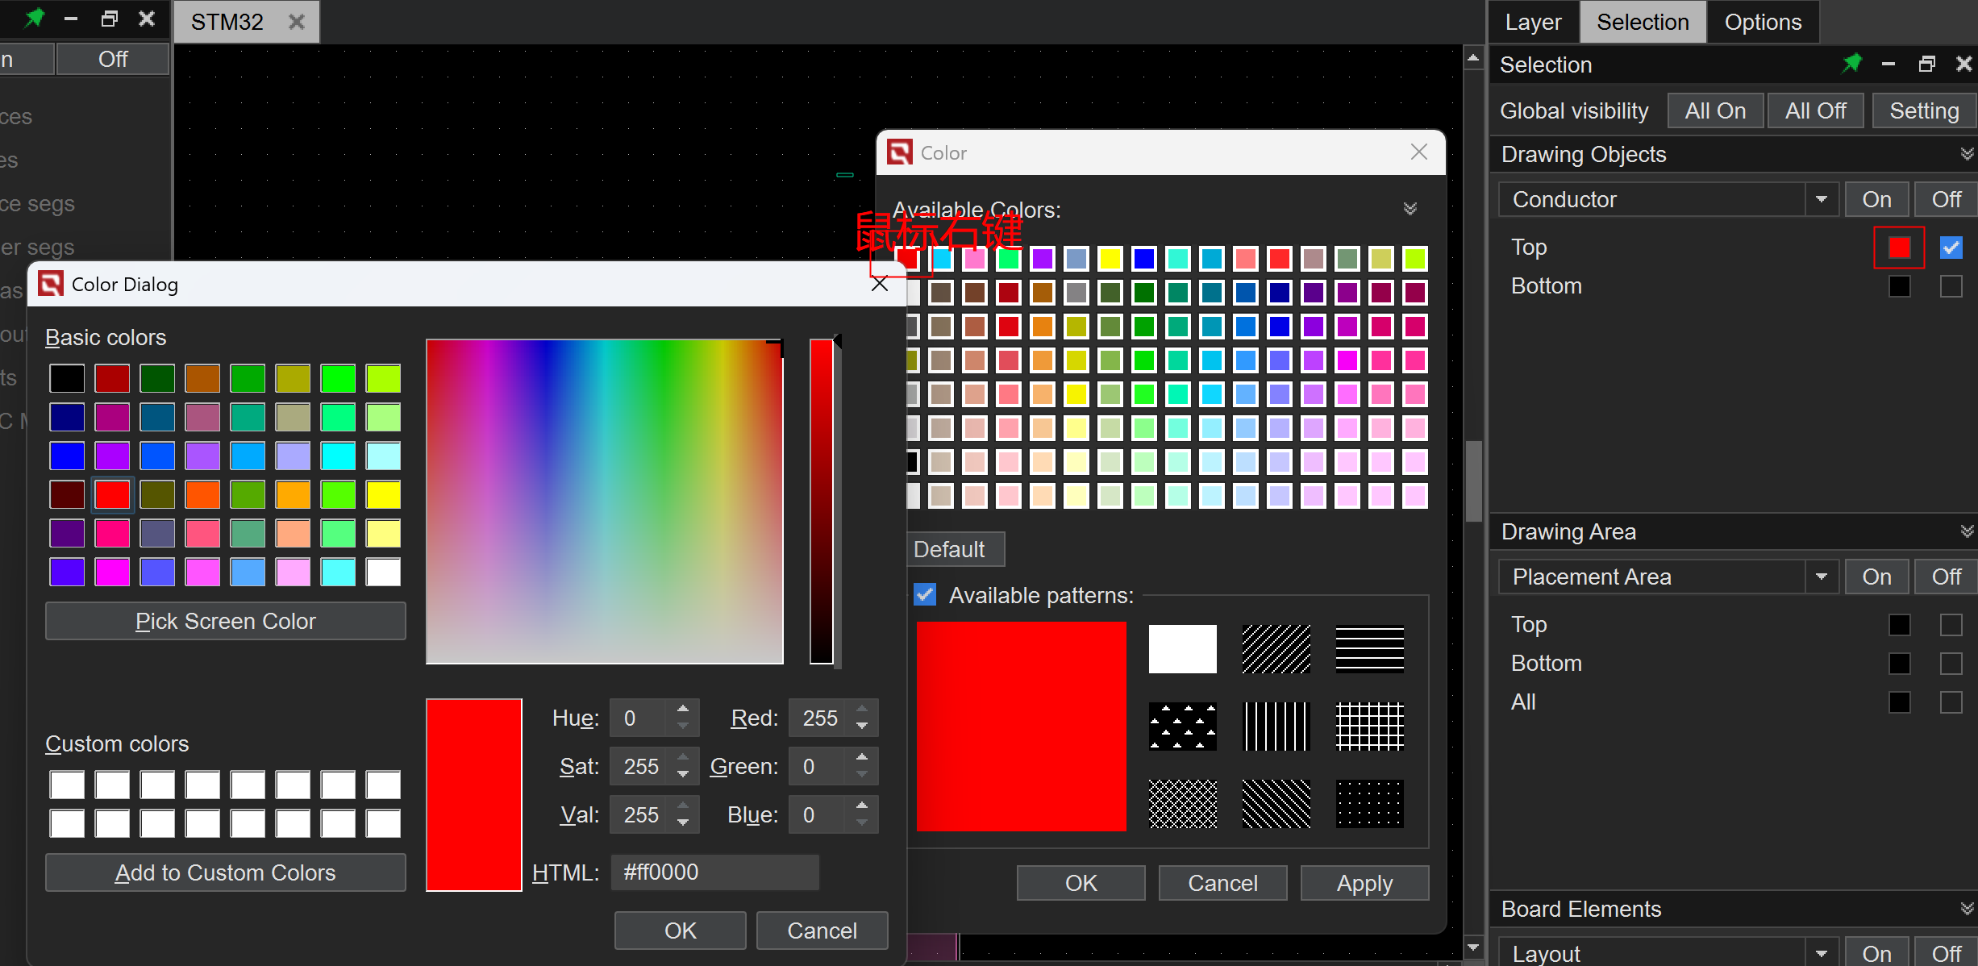Click the HTML color code field
Viewport: 1978px width, 966px height.
[x=714, y=872]
